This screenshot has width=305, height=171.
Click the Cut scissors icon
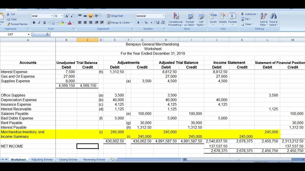tap(8, 14)
